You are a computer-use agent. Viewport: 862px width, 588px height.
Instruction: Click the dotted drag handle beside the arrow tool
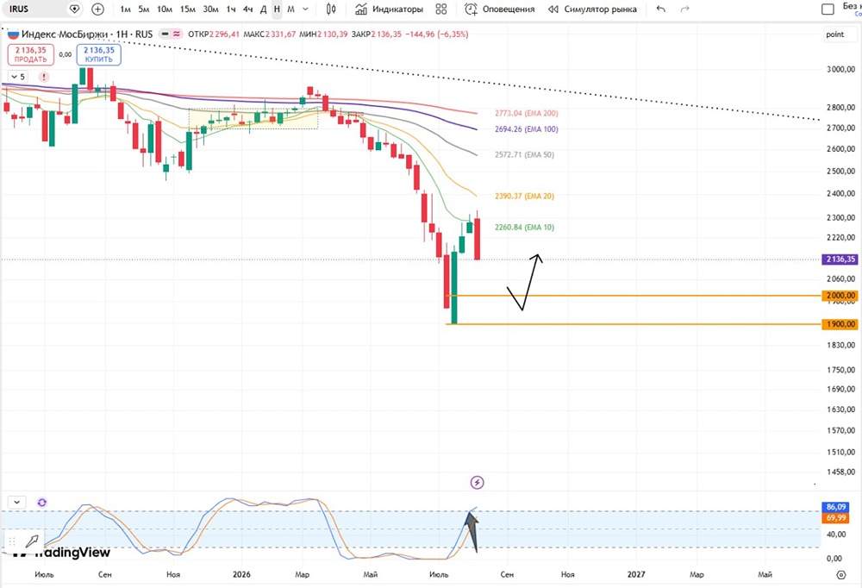(11, 541)
